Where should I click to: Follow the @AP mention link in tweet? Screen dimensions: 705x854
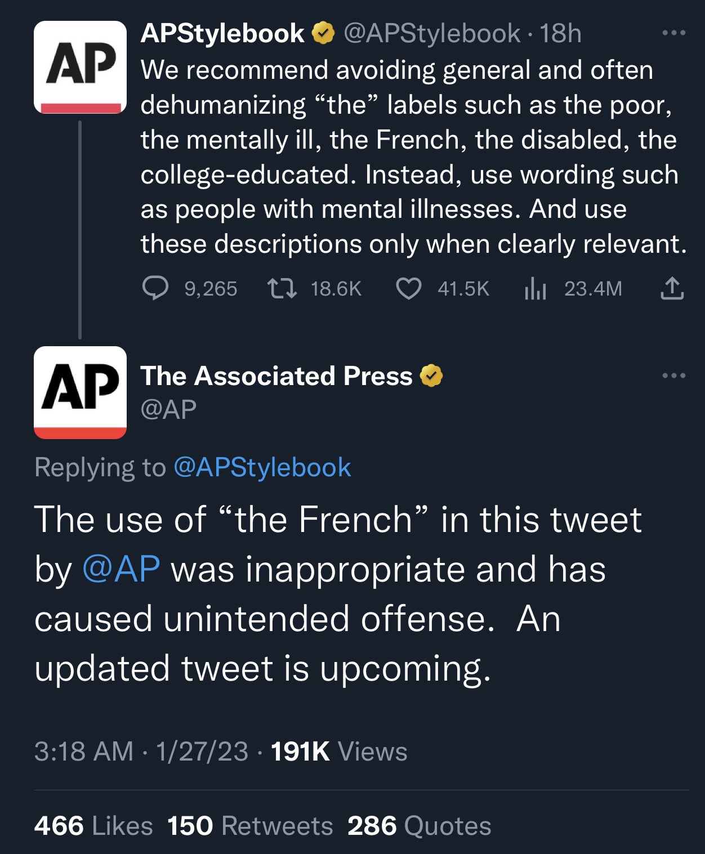tap(121, 569)
